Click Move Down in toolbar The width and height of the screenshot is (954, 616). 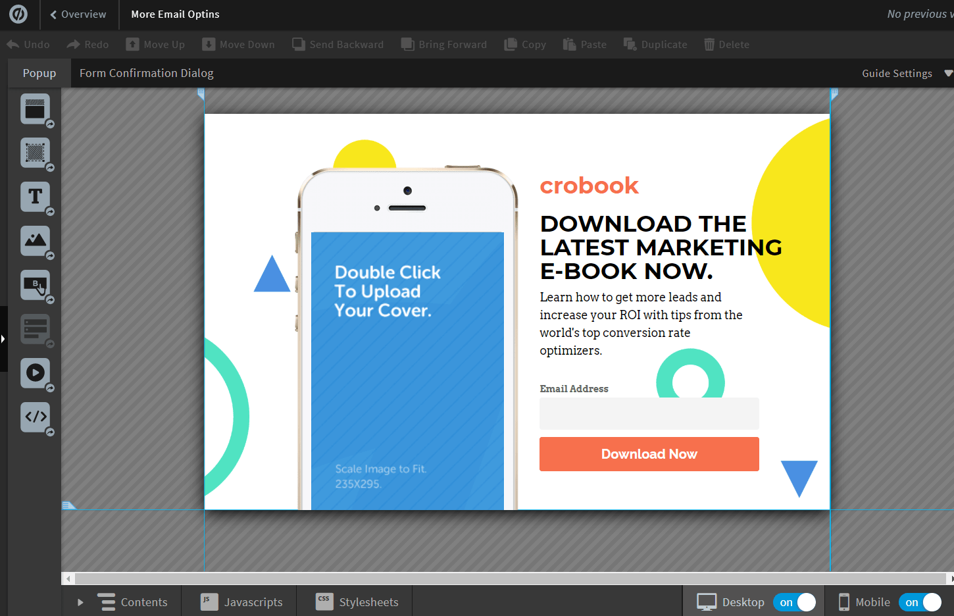(238, 44)
